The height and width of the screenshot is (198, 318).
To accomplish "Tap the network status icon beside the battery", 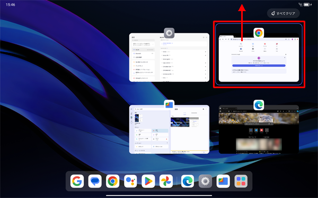I will coord(301,4).
